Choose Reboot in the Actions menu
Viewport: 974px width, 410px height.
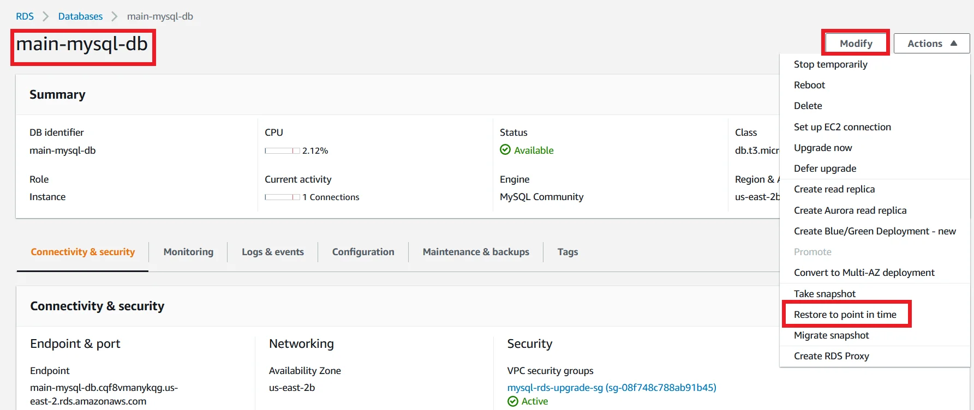coord(809,85)
